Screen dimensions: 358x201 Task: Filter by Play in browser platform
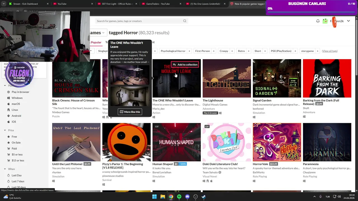(20, 92)
